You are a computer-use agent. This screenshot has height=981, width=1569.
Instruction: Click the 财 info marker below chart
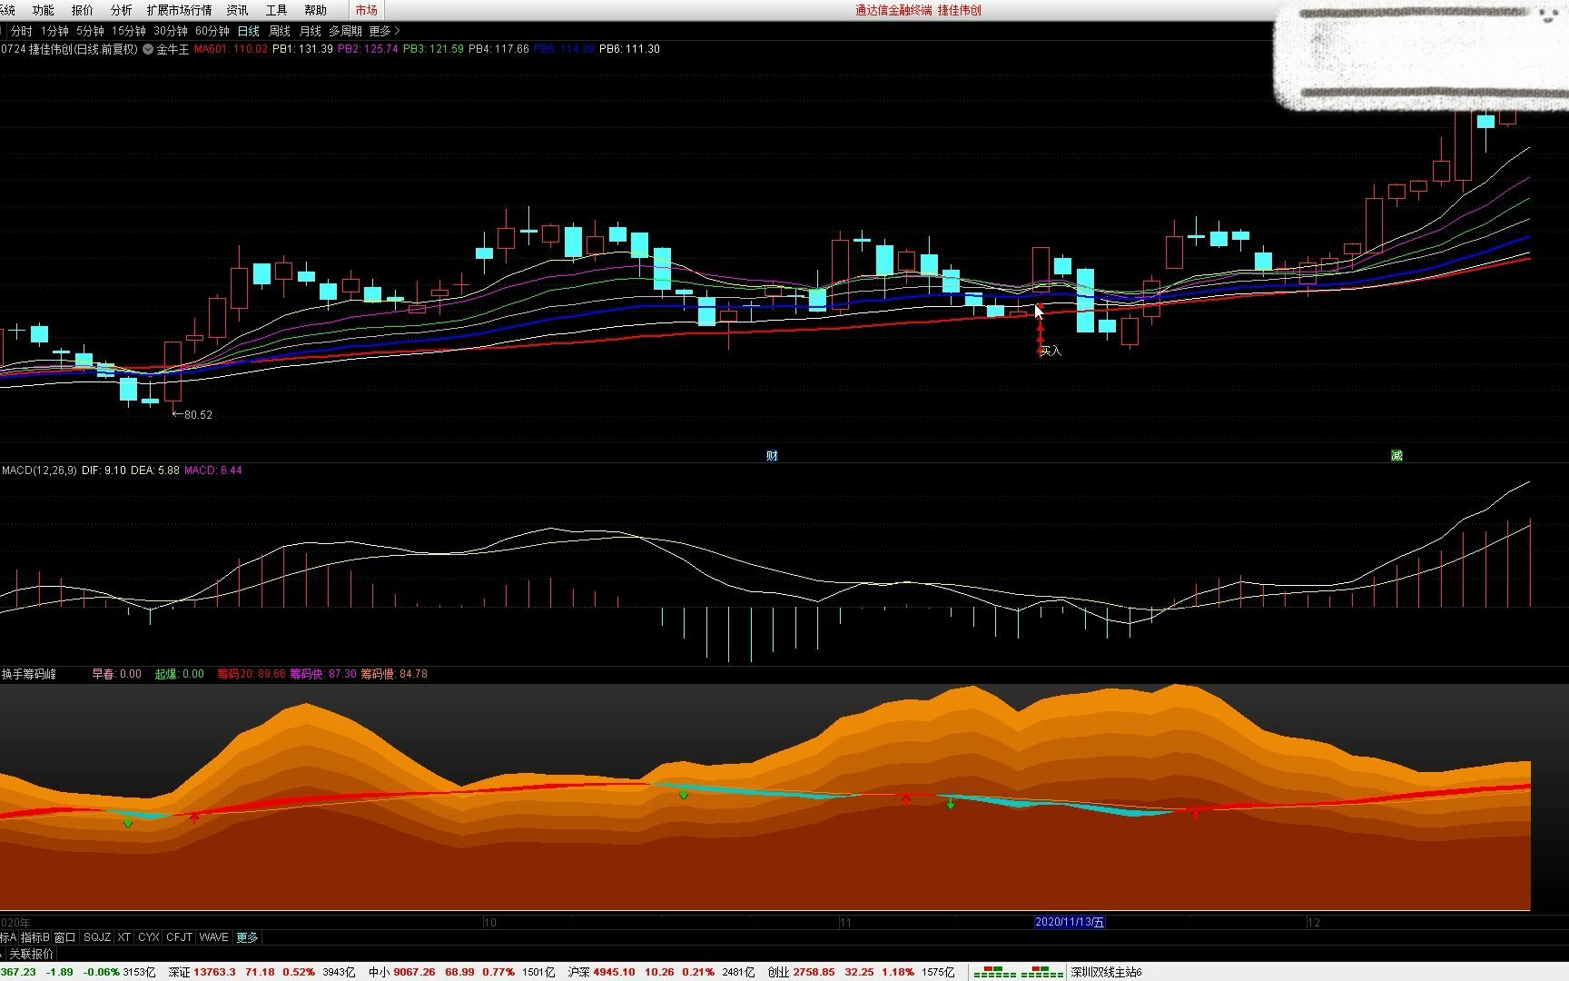coord(772,456)
